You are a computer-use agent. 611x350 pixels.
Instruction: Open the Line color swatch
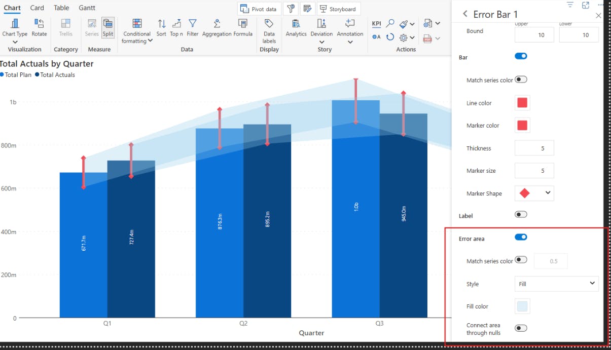(x=522, y=103)
